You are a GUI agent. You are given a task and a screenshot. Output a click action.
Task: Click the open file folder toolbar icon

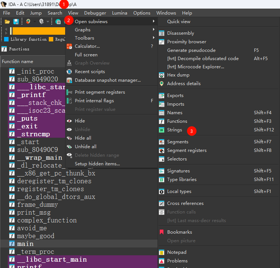point(7,22)
